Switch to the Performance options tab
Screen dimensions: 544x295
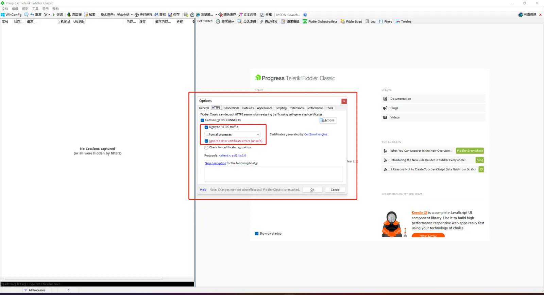(x=314, y=108)
